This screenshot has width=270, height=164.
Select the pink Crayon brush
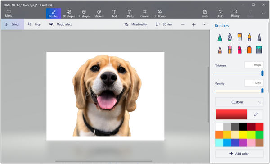tap(239, 50)
